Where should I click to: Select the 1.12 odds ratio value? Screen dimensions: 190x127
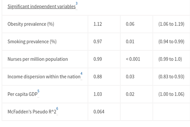pos(98,24)
